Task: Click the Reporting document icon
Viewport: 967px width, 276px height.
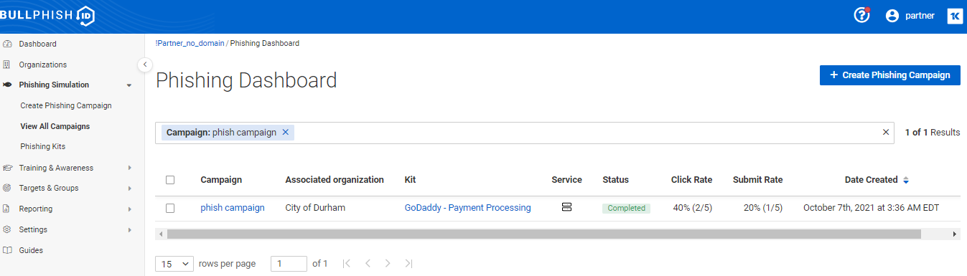Action: [7, 209]
